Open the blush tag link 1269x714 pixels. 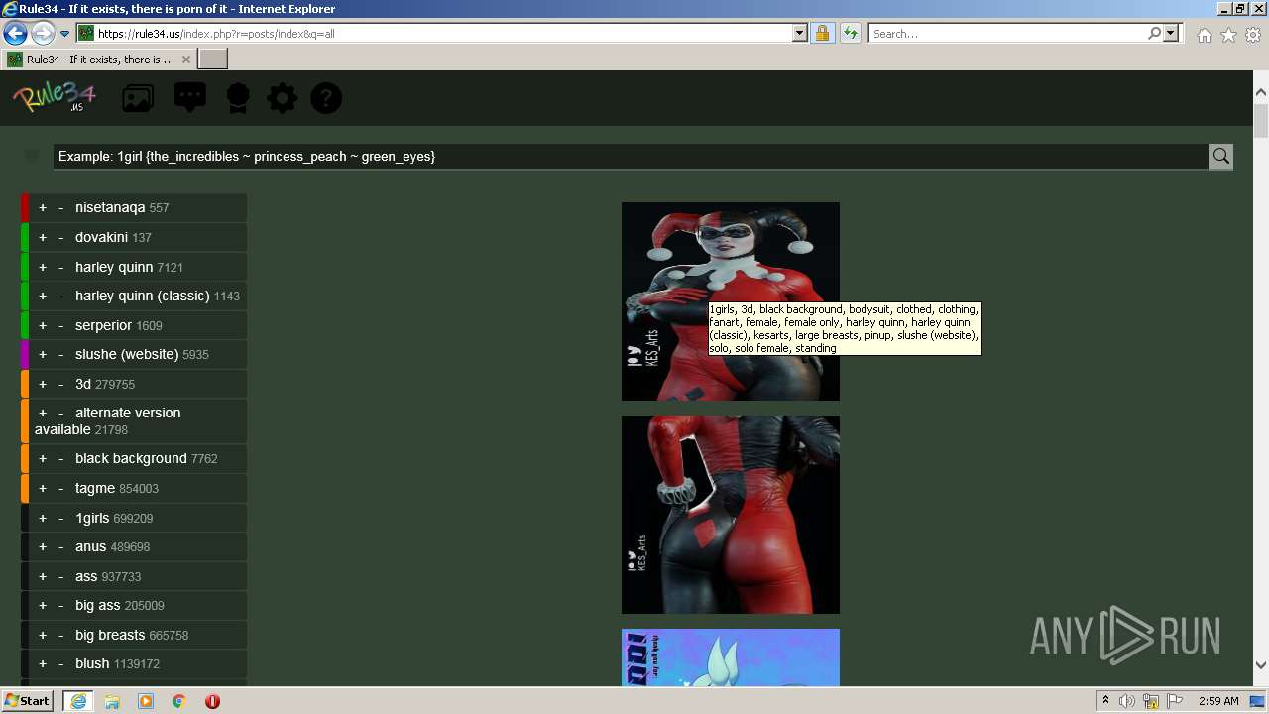tap(92, 663)
